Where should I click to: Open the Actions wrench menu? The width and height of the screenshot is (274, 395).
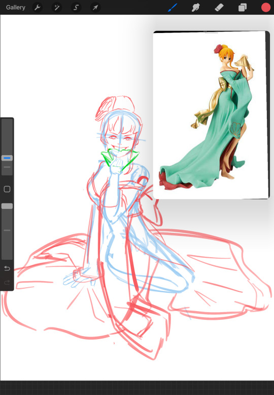coord(38,8)
